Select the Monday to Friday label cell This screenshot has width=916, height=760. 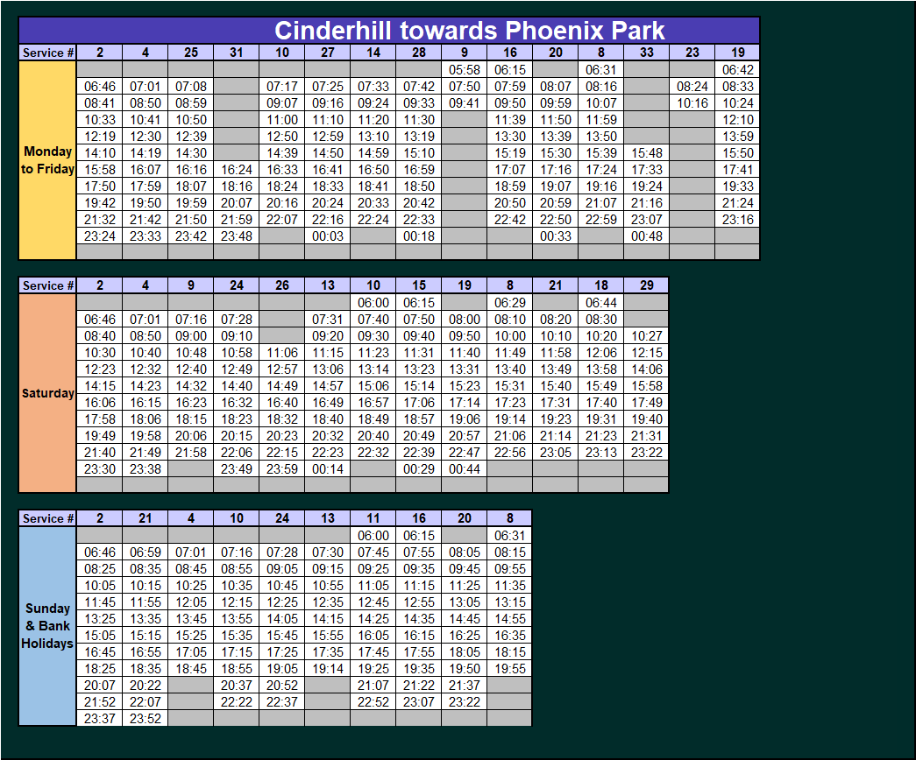coord(47,160)
